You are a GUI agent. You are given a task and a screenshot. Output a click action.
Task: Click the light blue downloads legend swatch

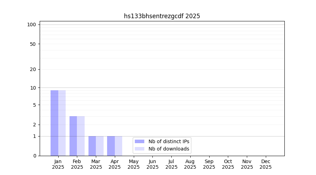pyautogui.click(x=139, y=149)
